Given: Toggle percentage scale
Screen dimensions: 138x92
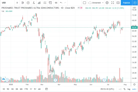Looking at the screenshot, I should [125, 89].
